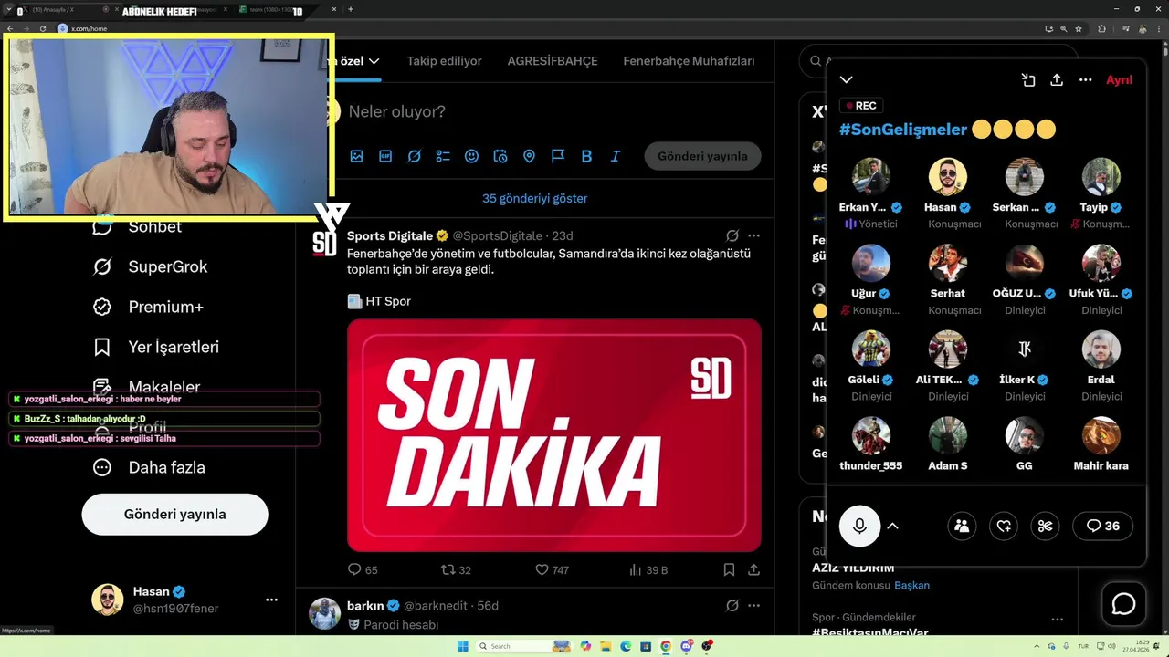This screenshot has width=1169, height=657.
Task: Open more options on barkın post
Action: point(753,605)
